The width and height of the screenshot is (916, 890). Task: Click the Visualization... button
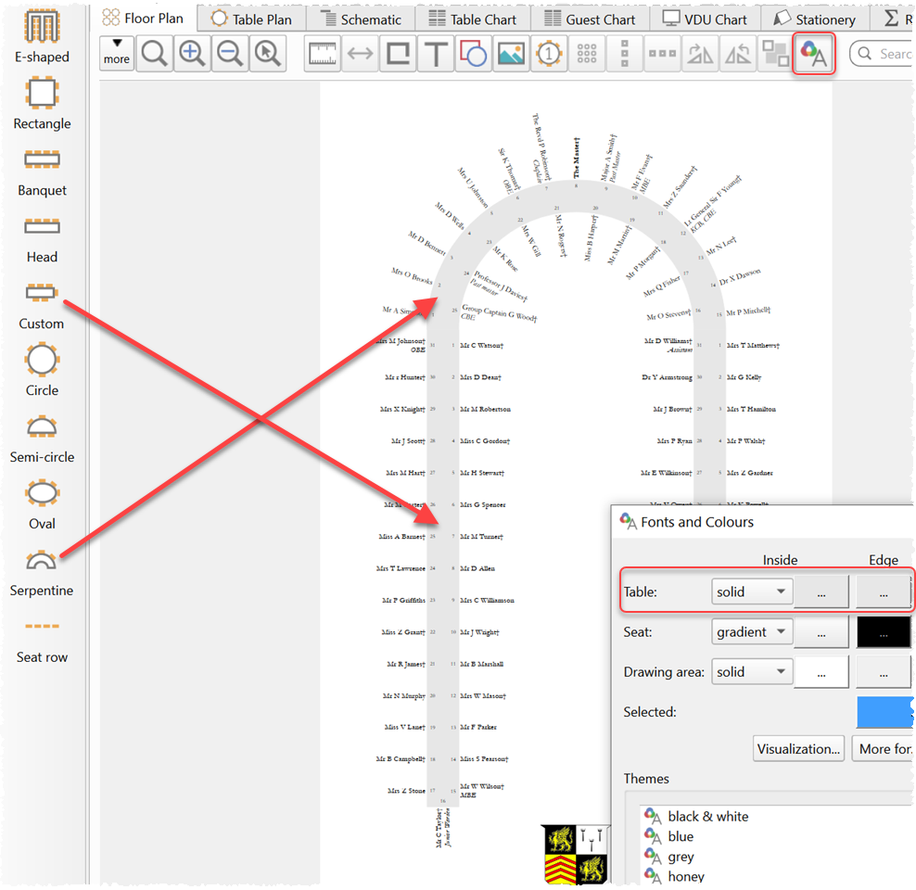point(799,748)
